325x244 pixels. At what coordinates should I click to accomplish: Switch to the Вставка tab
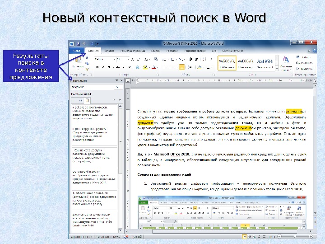109,51
